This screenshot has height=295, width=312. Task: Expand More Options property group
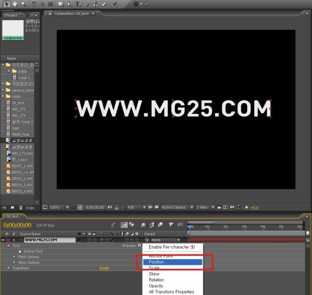(x=14, y=263)
